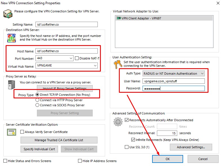Click the VPN server computer icon beside the instructions
Screen dimensions: 222x166
[8, 14]
